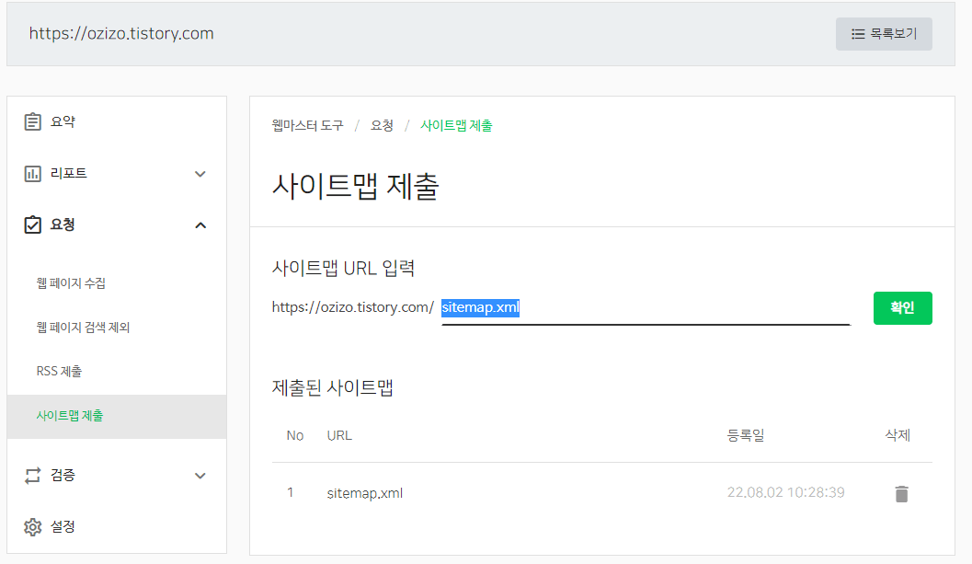Click the 요청 breadcrumb link
The width and height of the screenshot is (972, 564).
coord(383,126)
